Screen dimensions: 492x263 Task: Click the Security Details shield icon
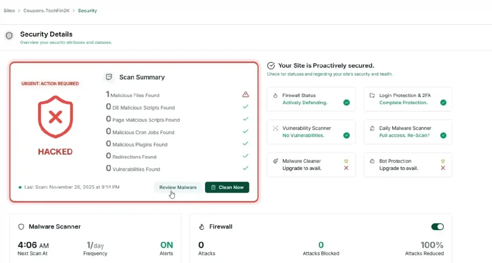pyautogui.click(x=9, y=35)
